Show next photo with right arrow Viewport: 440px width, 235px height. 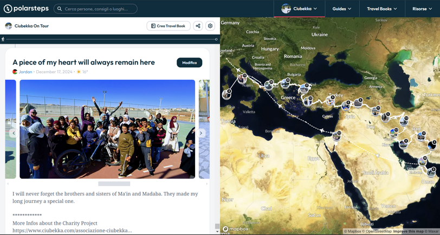coord(201,133)
